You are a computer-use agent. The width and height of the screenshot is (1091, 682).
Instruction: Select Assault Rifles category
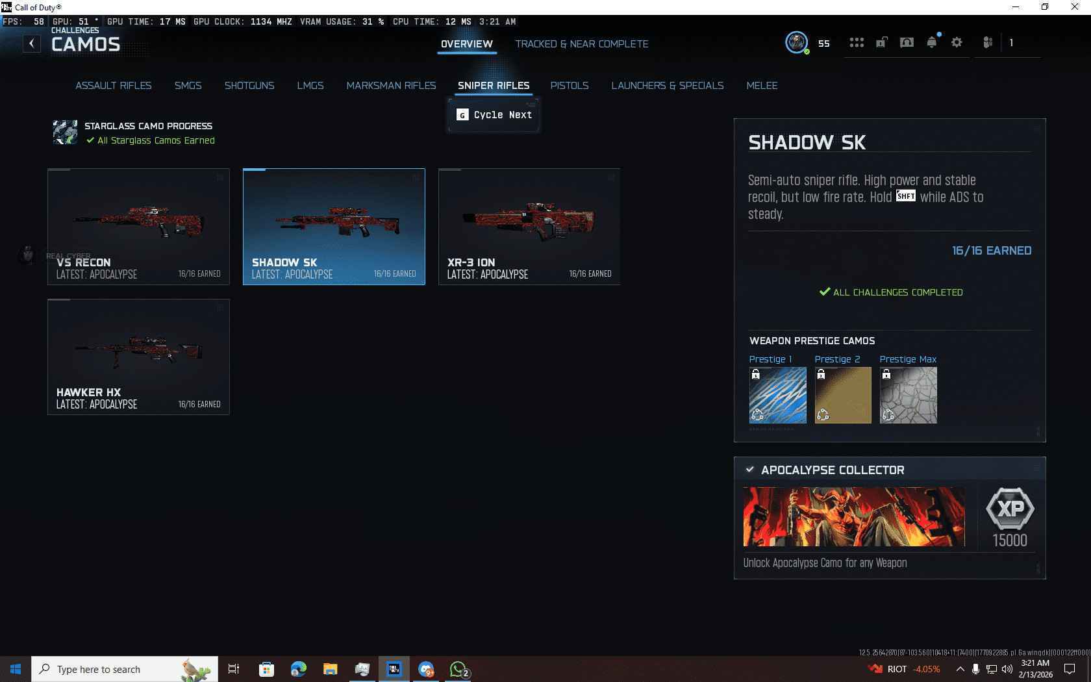114,85
